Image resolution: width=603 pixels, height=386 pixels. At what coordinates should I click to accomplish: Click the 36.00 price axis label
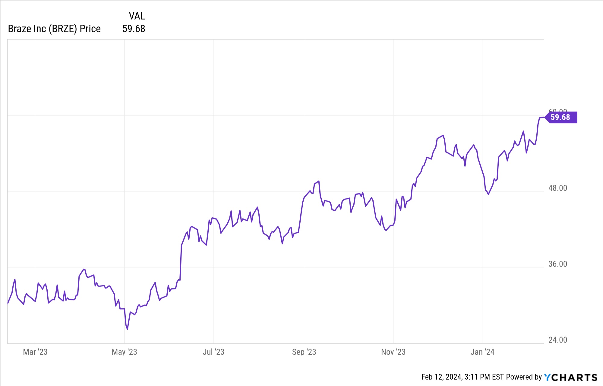(557, 264)
